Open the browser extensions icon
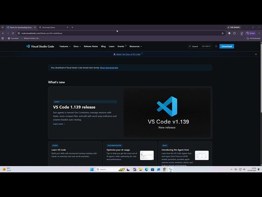This screenshot has height=197, width=262. (x=235, y=33)
